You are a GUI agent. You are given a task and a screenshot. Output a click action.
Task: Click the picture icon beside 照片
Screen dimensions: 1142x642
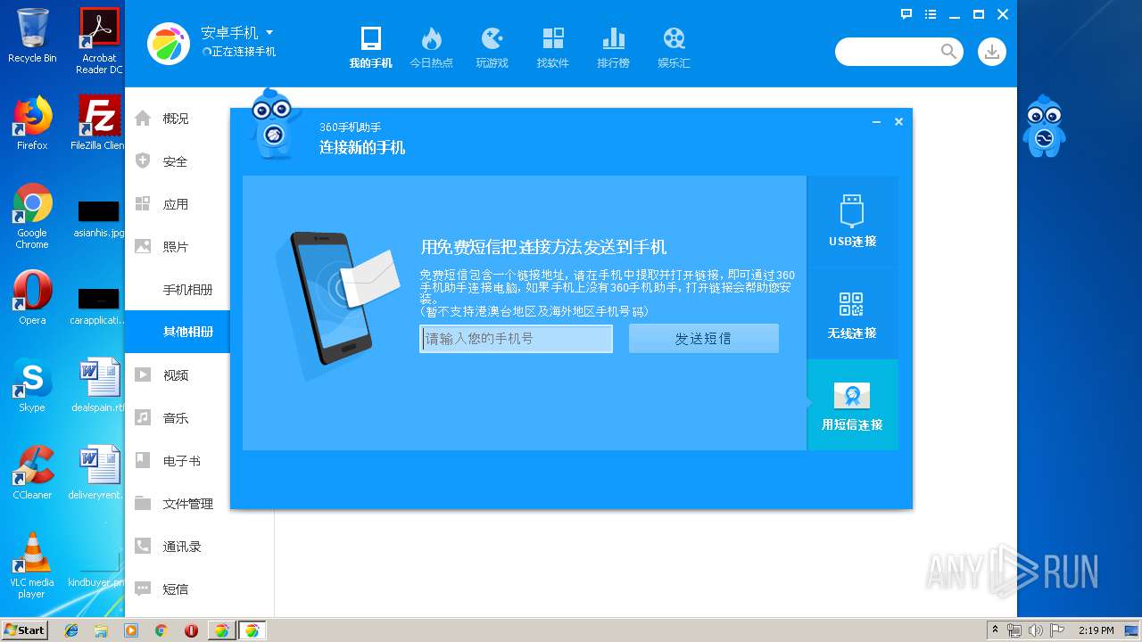pyautogui.click(x=143, y=246)
